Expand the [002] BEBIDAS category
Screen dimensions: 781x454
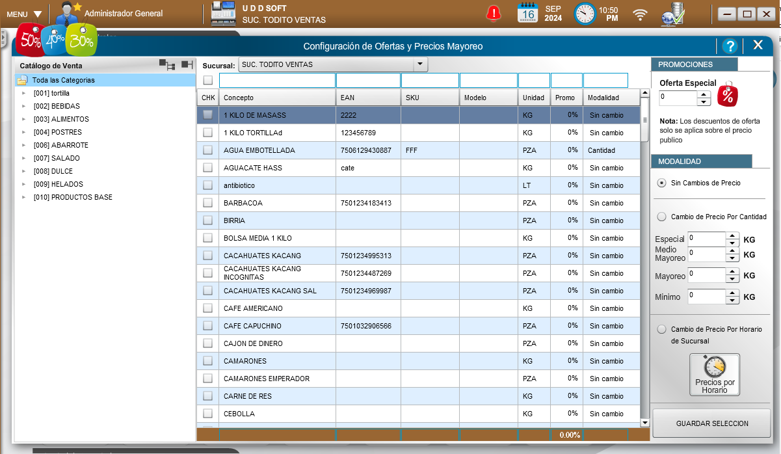[24, 106]
